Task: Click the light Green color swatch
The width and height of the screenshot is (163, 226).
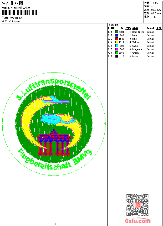Action: (117, 53)
